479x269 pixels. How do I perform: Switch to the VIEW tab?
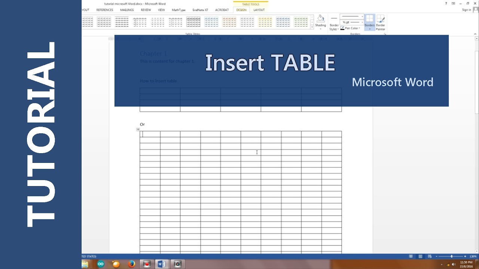click(161, 10)
